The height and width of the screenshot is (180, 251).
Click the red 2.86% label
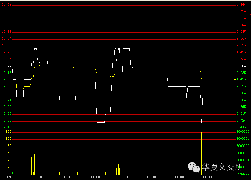pyautogui.click(x=241, y=38)
